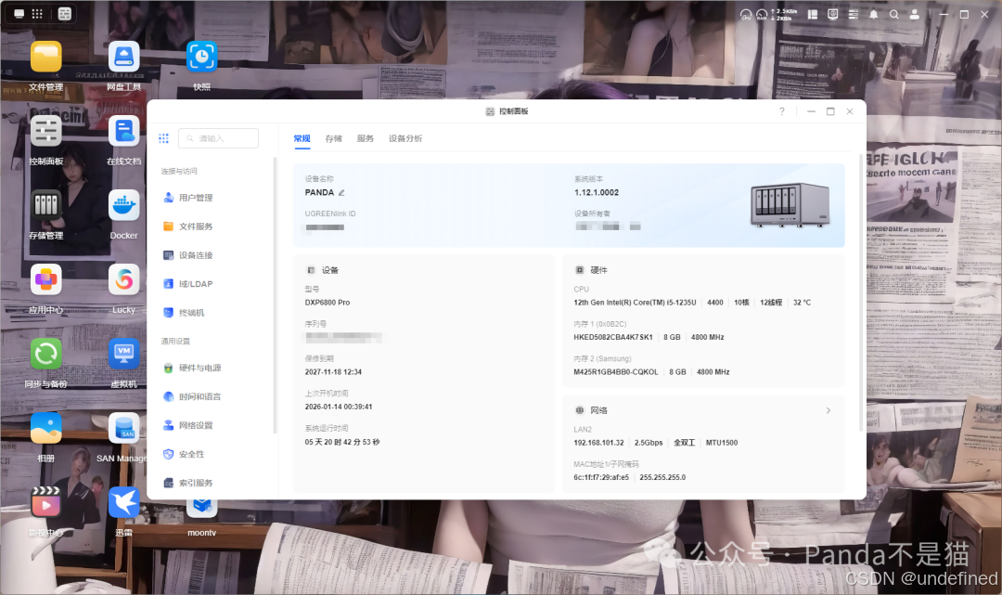The width and height of the screenshot is (1002, 595).
Task: Open the monitor display icon in top bar
Action: pyautogui.click(x=832, y=14)
